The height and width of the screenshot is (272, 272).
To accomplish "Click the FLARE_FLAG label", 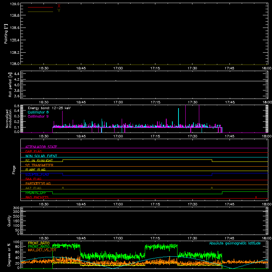I will 35,170.
